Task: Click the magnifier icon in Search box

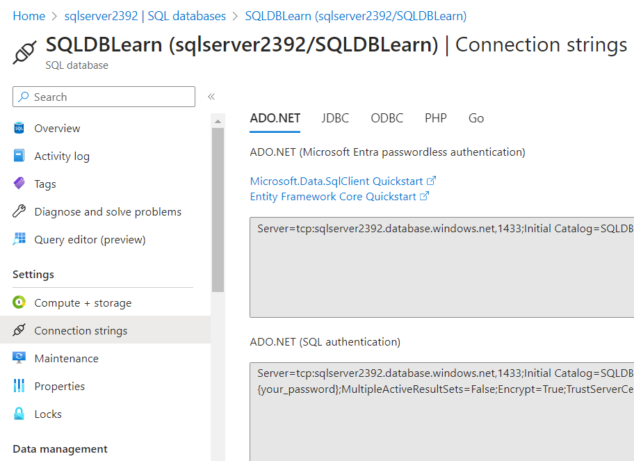Action: click(24, 97)
